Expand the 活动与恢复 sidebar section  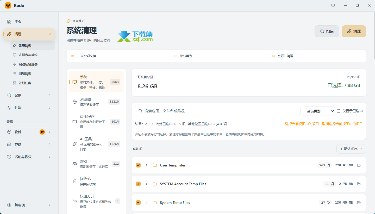pyautogui.click(x=50, y=157)
